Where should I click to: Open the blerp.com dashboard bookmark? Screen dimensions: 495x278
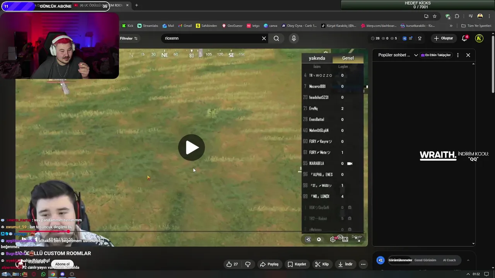[379, 26]
